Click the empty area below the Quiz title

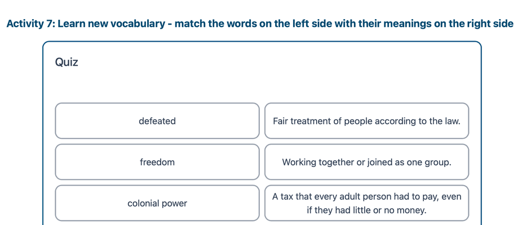point(262,85)
